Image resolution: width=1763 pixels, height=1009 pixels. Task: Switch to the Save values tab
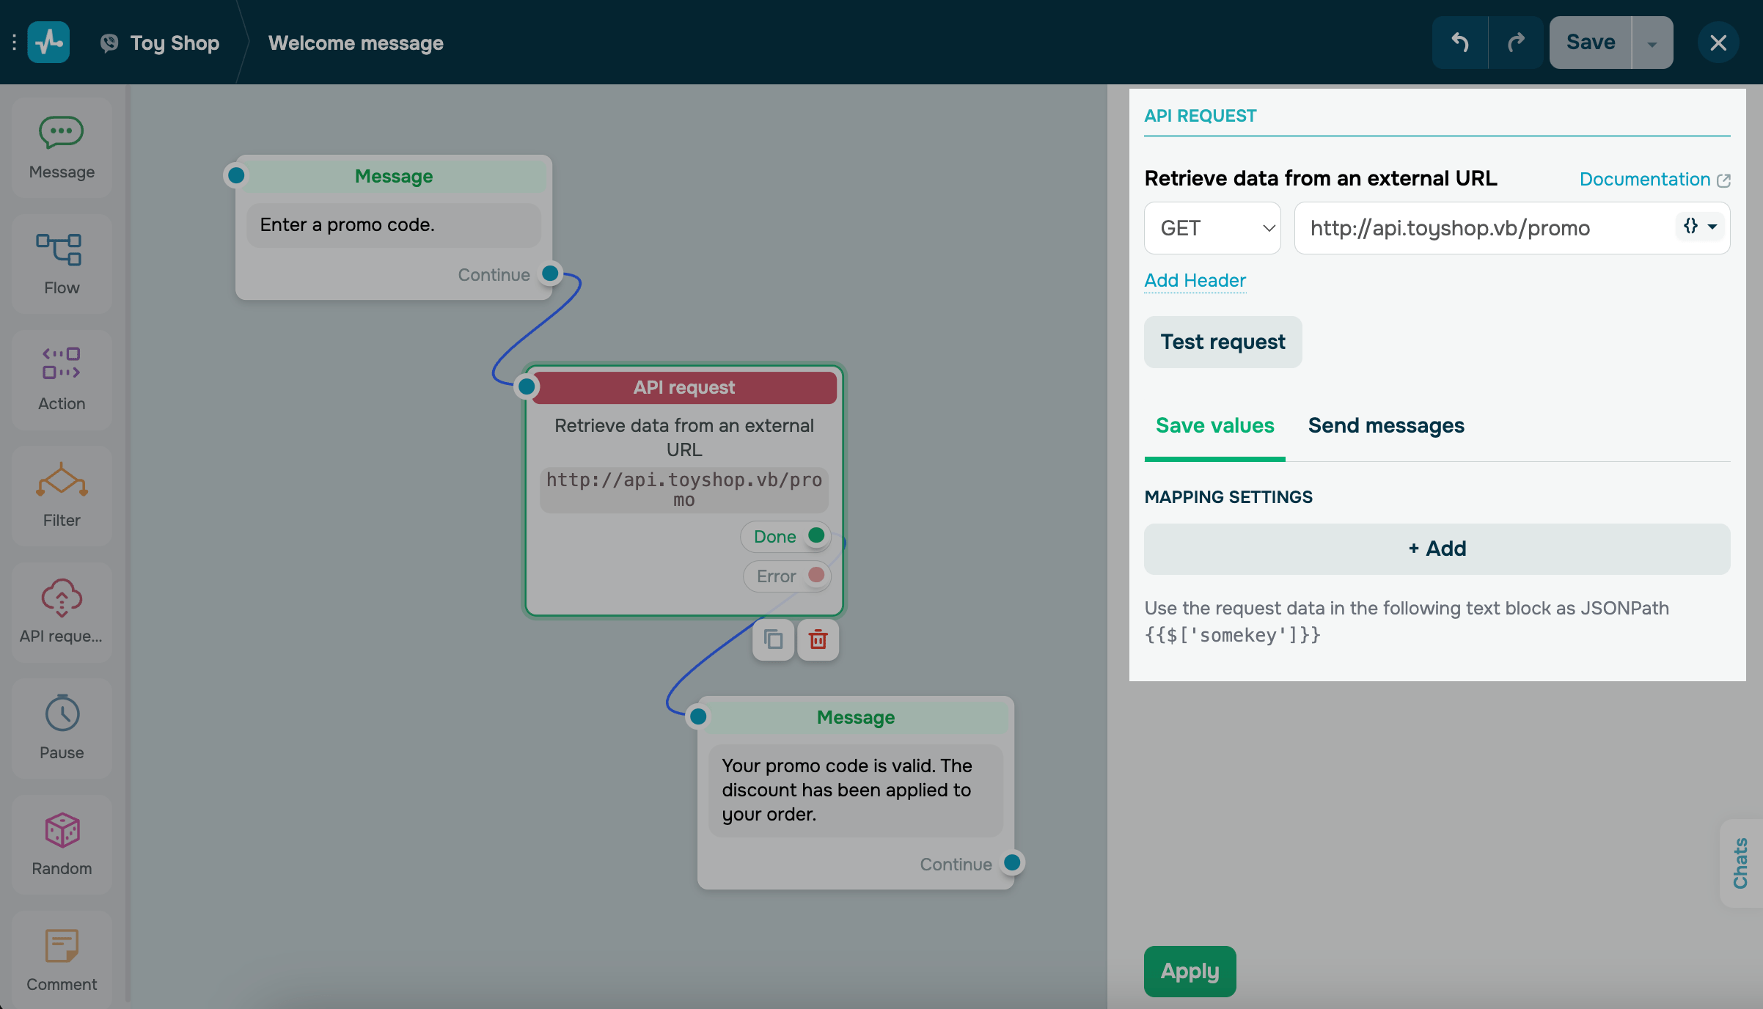pos(1214,425)
